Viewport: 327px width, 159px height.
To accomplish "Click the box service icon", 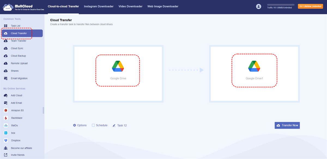I will click(6, 133).
